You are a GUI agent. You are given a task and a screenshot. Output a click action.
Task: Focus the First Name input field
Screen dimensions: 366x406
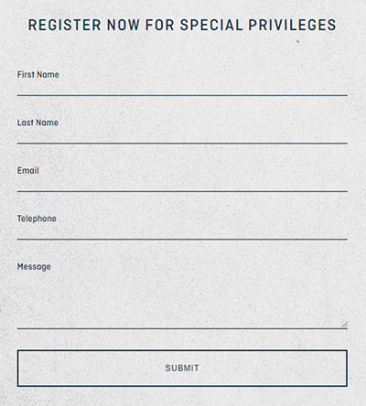coord(182,88)
